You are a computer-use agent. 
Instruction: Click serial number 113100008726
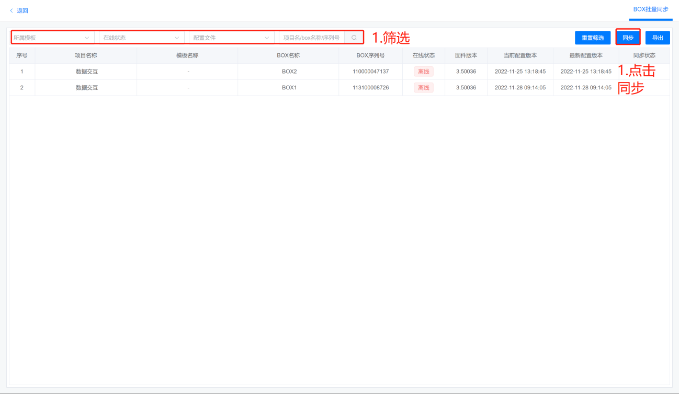(x=371, y=88)
